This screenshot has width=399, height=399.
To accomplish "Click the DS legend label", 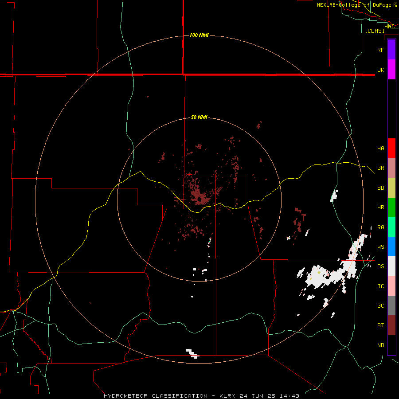I will coord(381,266).
